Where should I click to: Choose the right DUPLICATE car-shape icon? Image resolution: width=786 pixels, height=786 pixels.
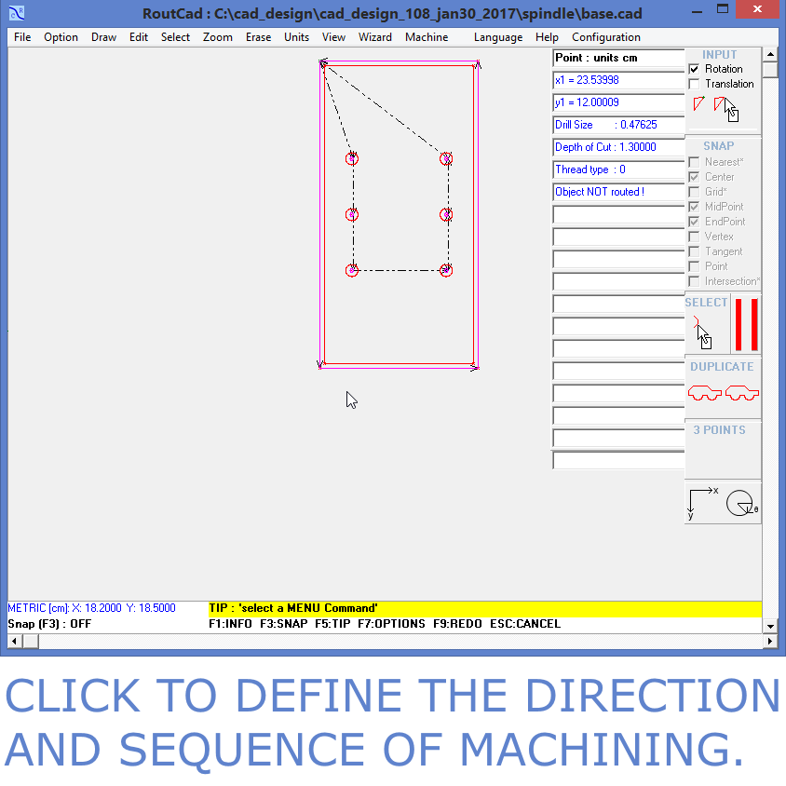pyautogui.click(x=742, y=393)
